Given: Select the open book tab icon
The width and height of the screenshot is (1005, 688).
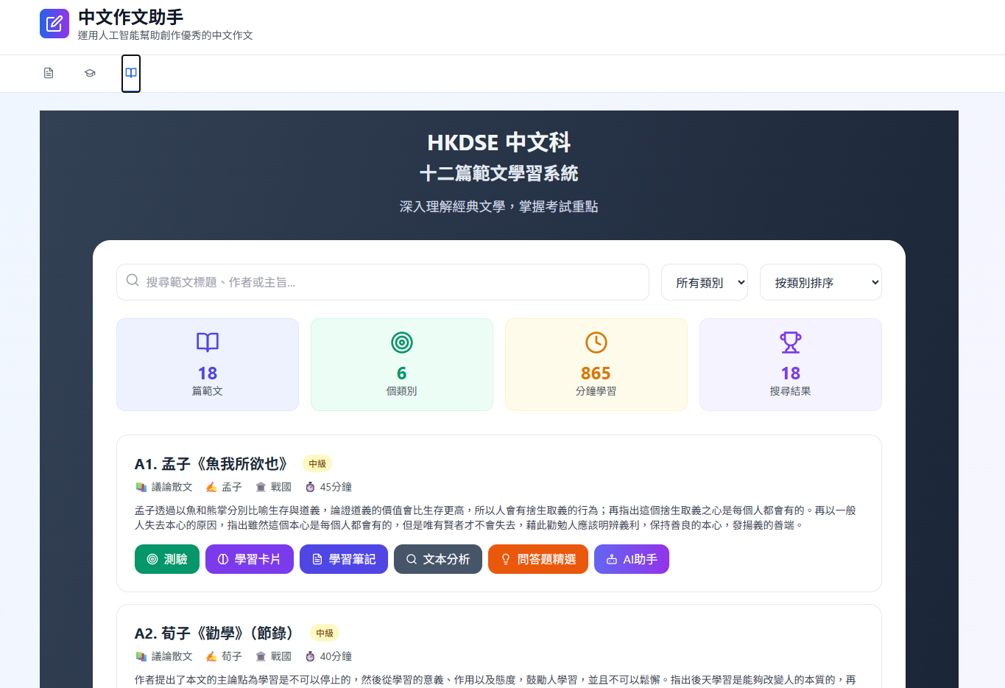Looking at the screenshot, I should pyautogui.click(x=131, y=73).
